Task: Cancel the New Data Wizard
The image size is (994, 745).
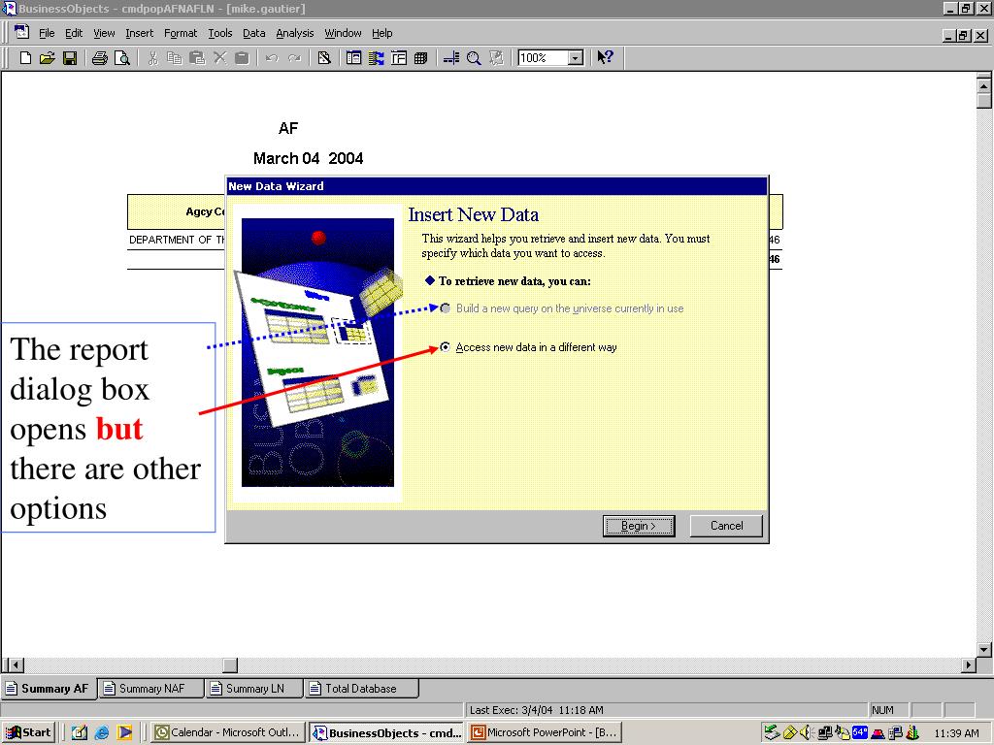Action: [726, 526]
